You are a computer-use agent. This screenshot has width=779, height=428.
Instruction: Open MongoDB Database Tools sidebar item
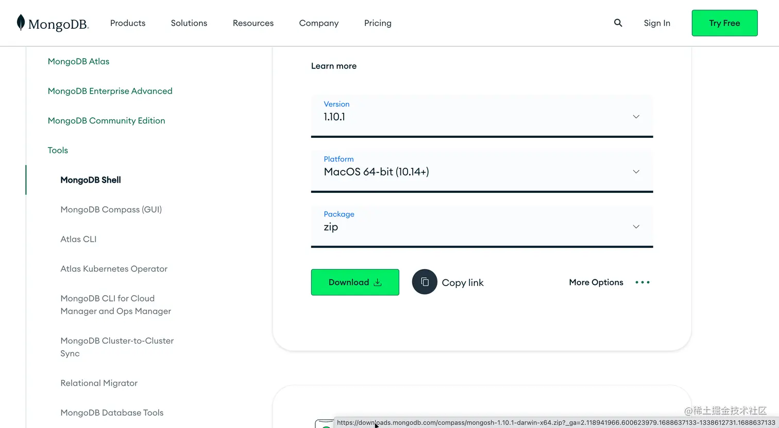coord(112,413)
